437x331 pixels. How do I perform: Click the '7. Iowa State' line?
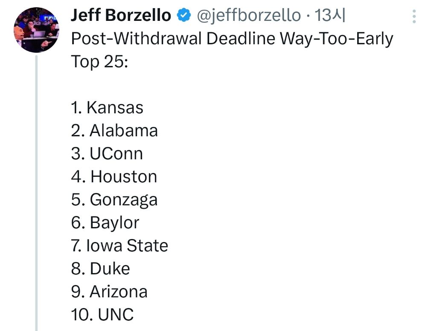(119, 246)
